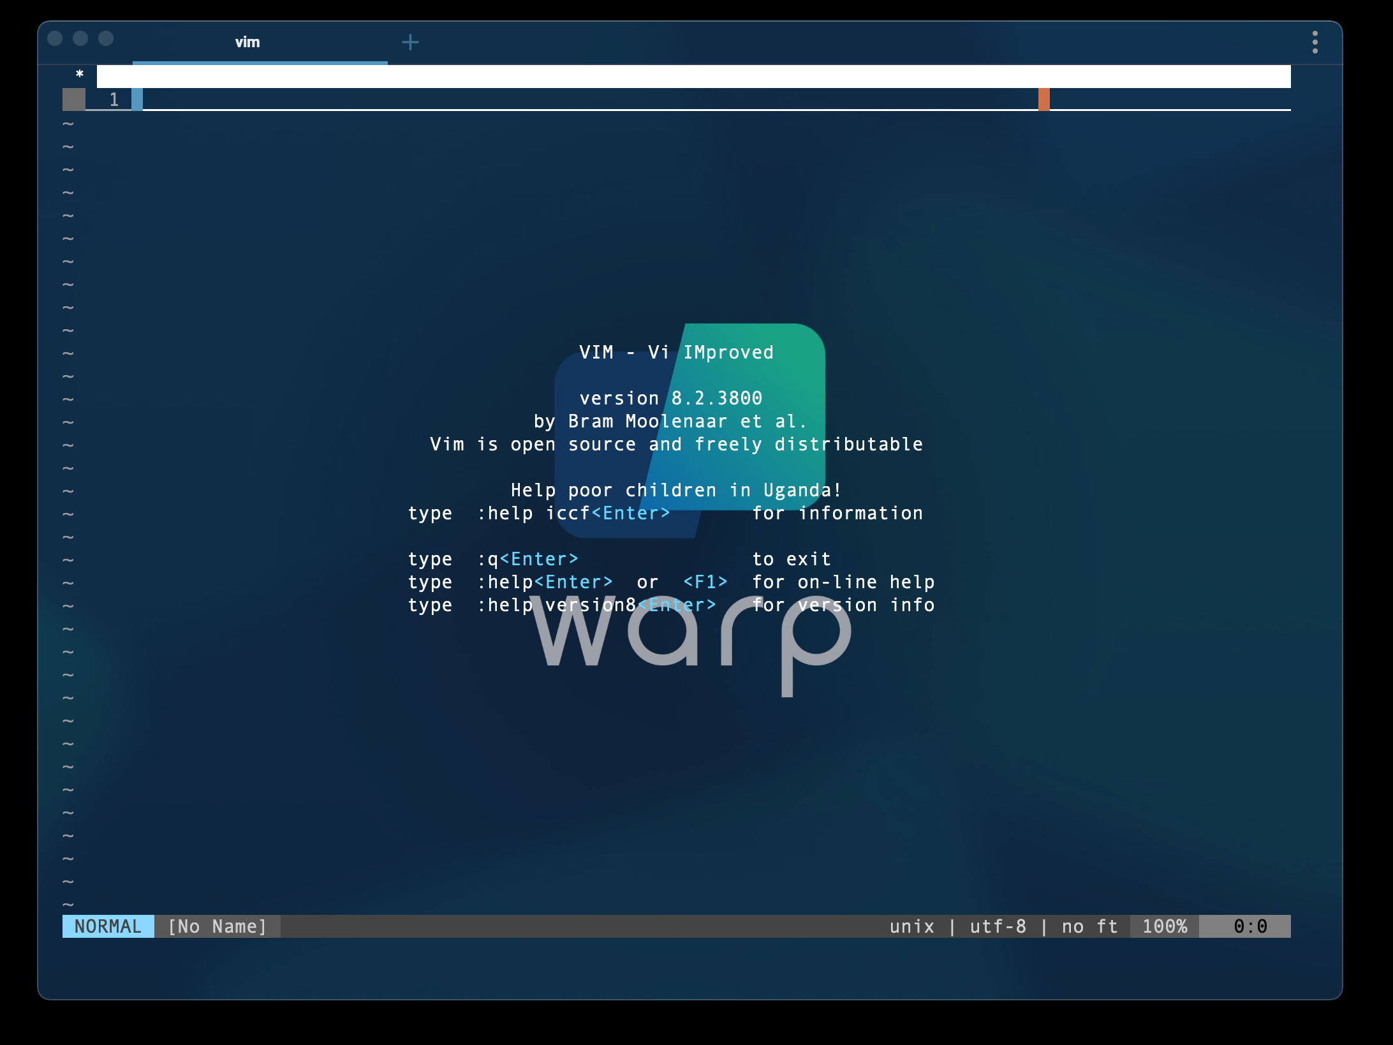1393x1045 pixels.
Task: Click the NORMAL mode indicator
Action: tap(108, 926)
